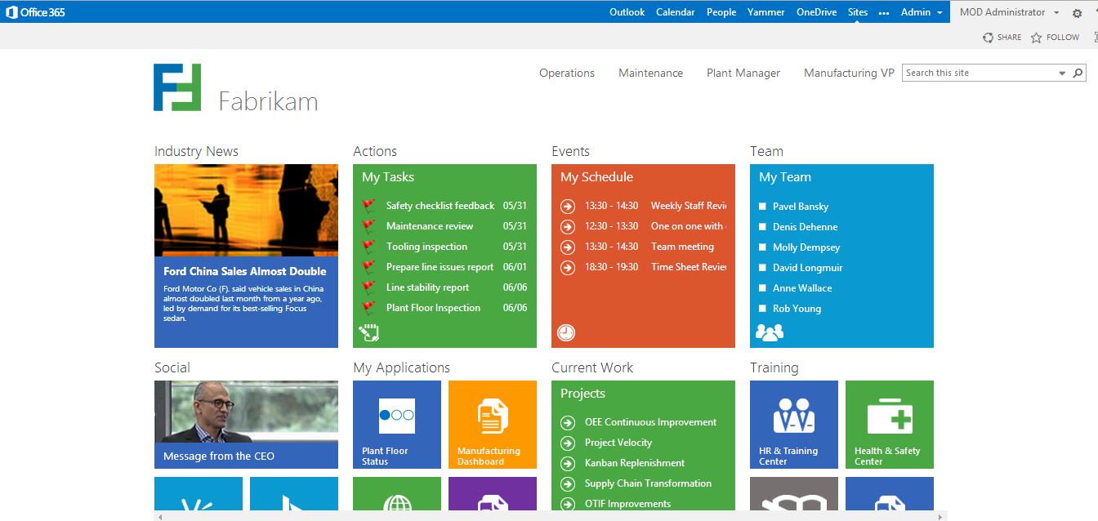This screenshot has height=521, width=1098.
Task: Navigate to the Manufacturing VP page
Action: coord(849,73)
